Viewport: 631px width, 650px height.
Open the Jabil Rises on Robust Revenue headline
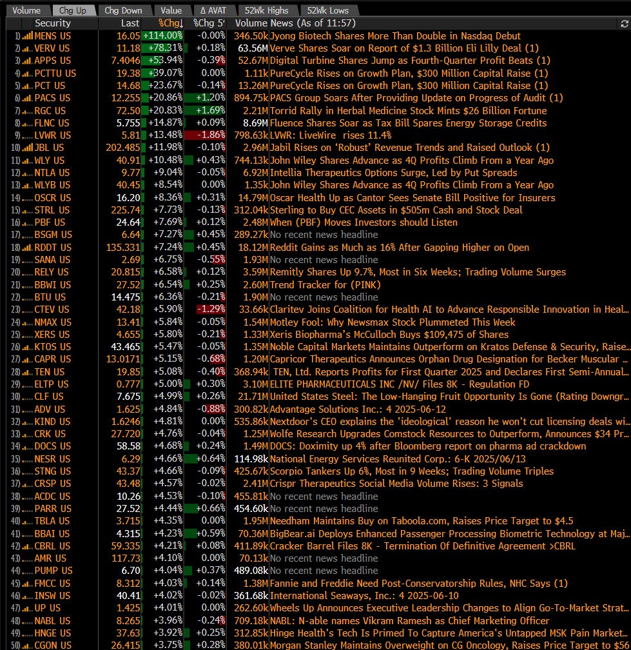click(410, 148)
